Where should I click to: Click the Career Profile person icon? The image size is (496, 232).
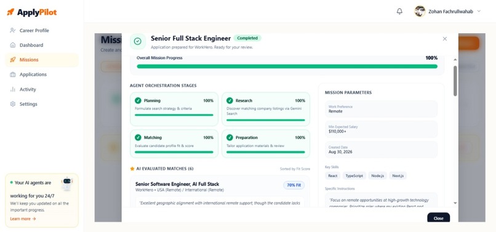(x=13, y=30)
